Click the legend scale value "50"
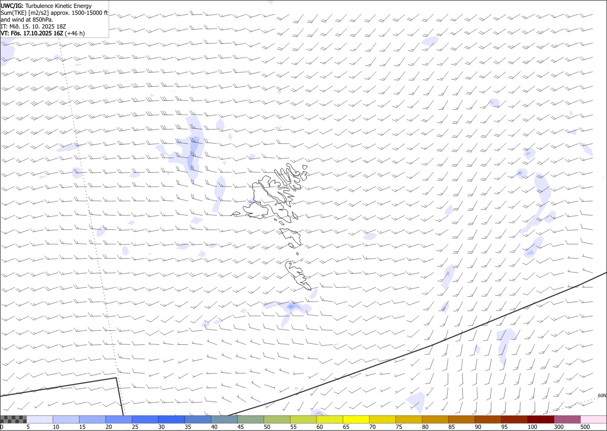The image size is (607, 431). [267, 427]
